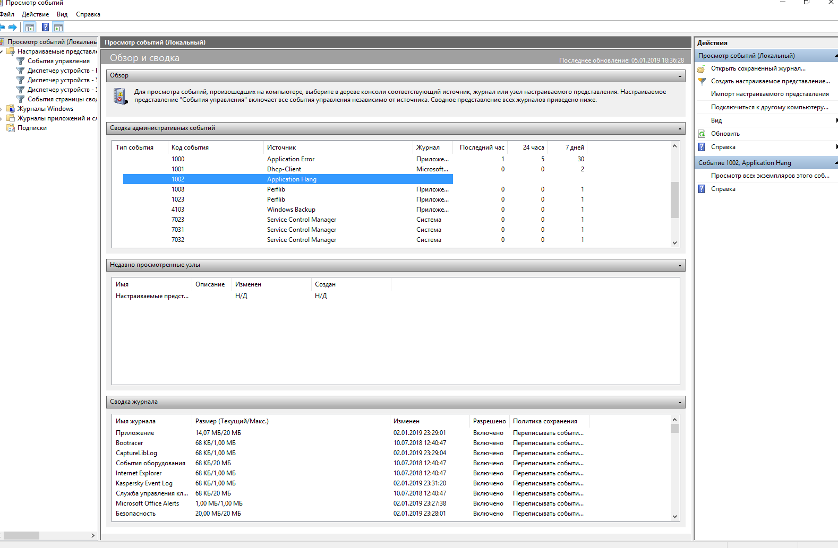Open the blue help toolbar icon

coord(46,27)
